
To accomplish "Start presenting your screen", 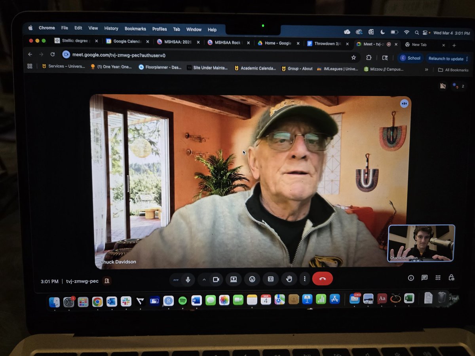I will pyautogui.click(x=234, y=279).
